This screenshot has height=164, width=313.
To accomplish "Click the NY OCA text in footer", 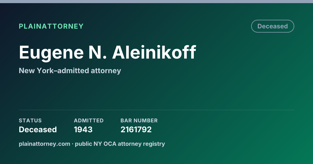I will (105, 144).
